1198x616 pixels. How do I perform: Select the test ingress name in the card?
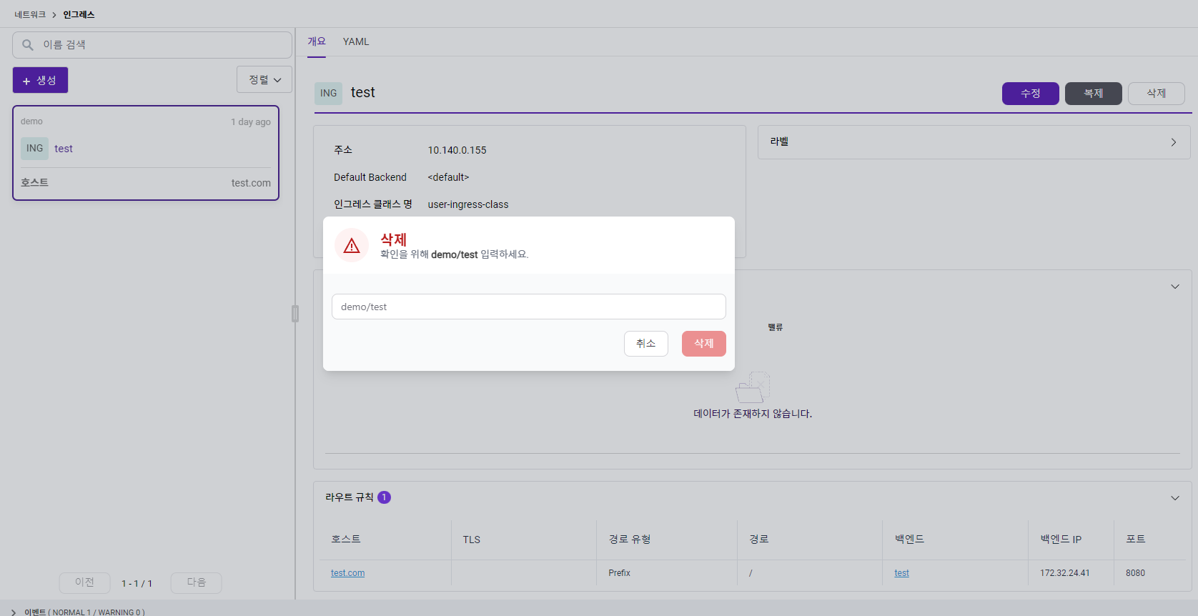click(x=64, y=149)
